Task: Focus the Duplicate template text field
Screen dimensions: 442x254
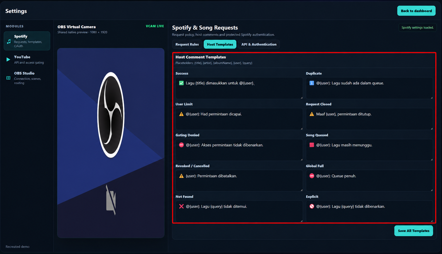Action: 369,88
